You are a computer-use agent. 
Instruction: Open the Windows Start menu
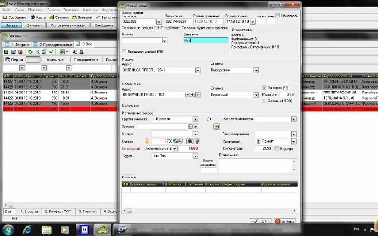point(8,229)
